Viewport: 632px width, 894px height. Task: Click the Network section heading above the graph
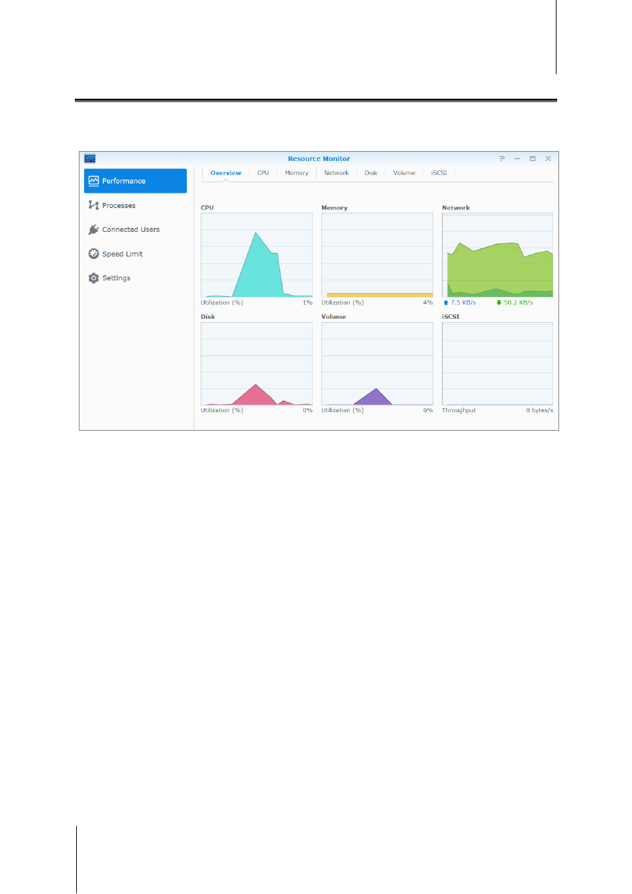click(456, 207)
